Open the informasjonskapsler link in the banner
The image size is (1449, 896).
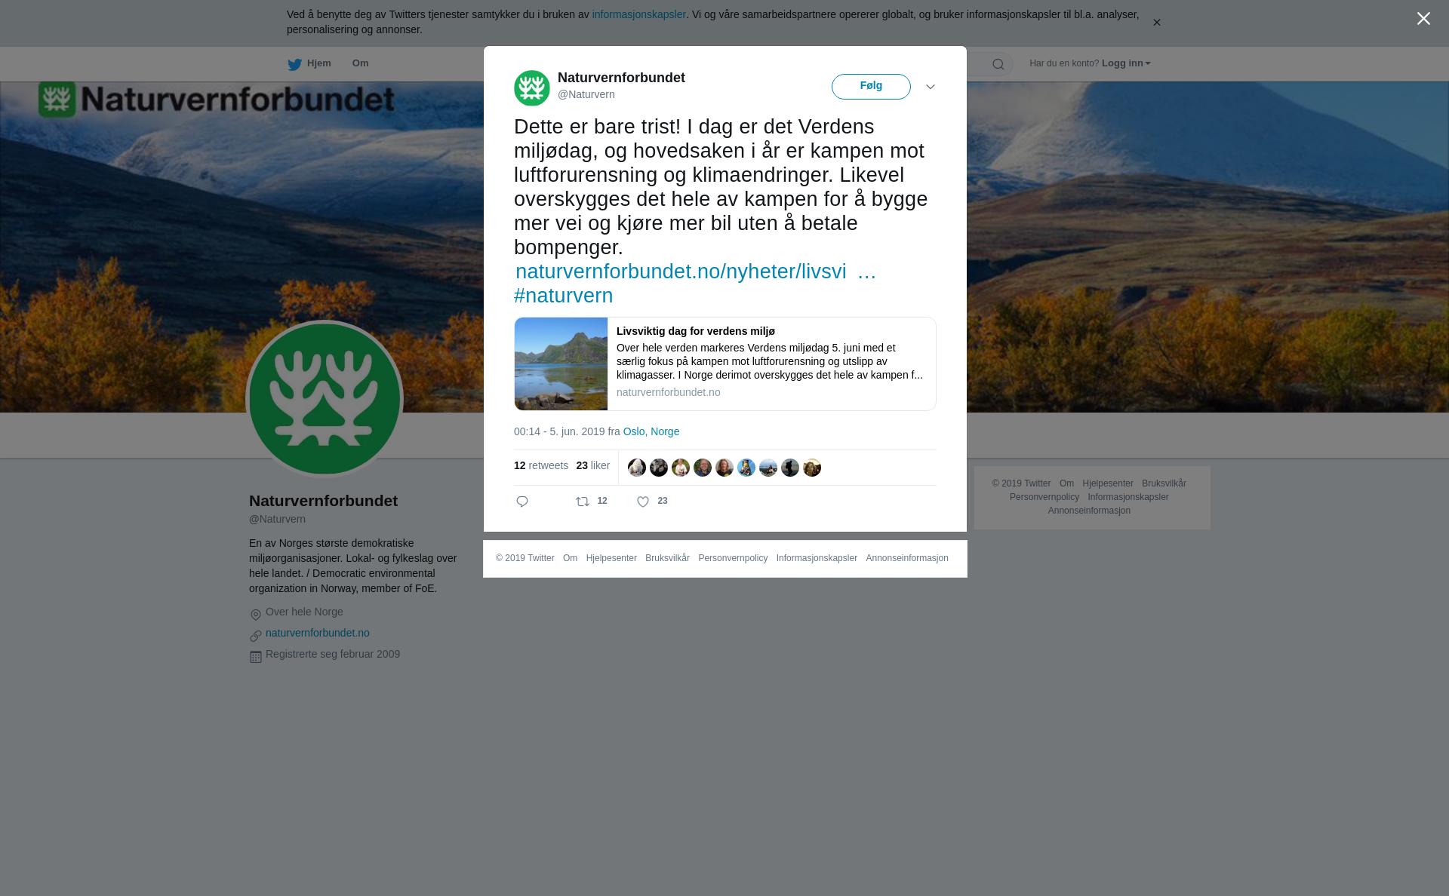pyautogui.click(x=638, y=14)
